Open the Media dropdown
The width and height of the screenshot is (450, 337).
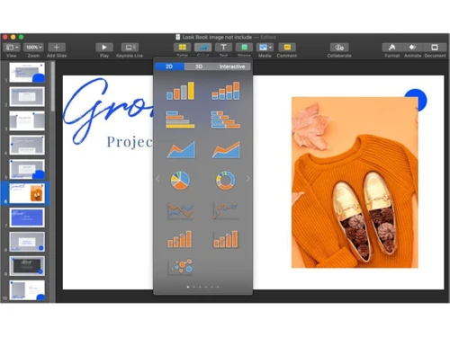pyautogui.click(x=265, y=48)
